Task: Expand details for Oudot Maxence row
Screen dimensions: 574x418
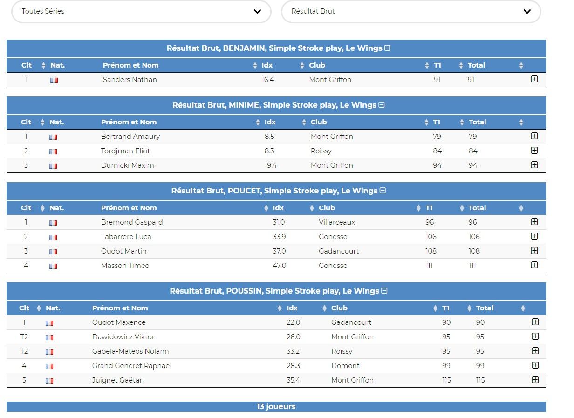Action: click(x=535, y=322)
